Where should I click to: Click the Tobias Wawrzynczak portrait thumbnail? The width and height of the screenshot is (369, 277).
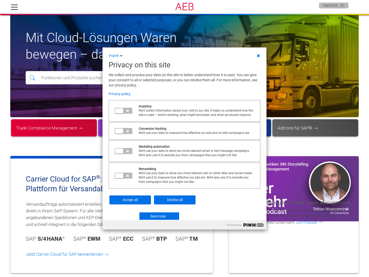coord(330,182)
